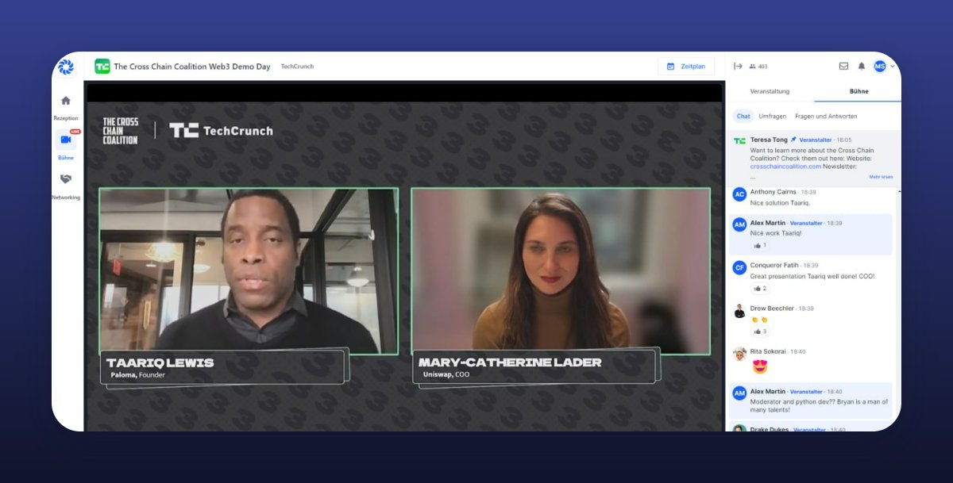Open the messages envelope icon

tap(843, 67)
